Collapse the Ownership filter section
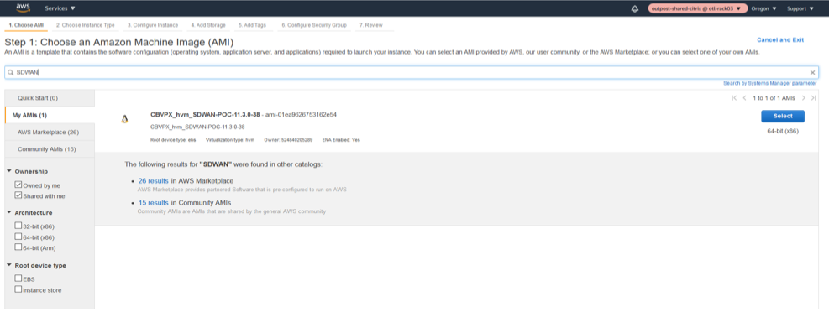Screen dimensions: 829x312 point(9,171)
